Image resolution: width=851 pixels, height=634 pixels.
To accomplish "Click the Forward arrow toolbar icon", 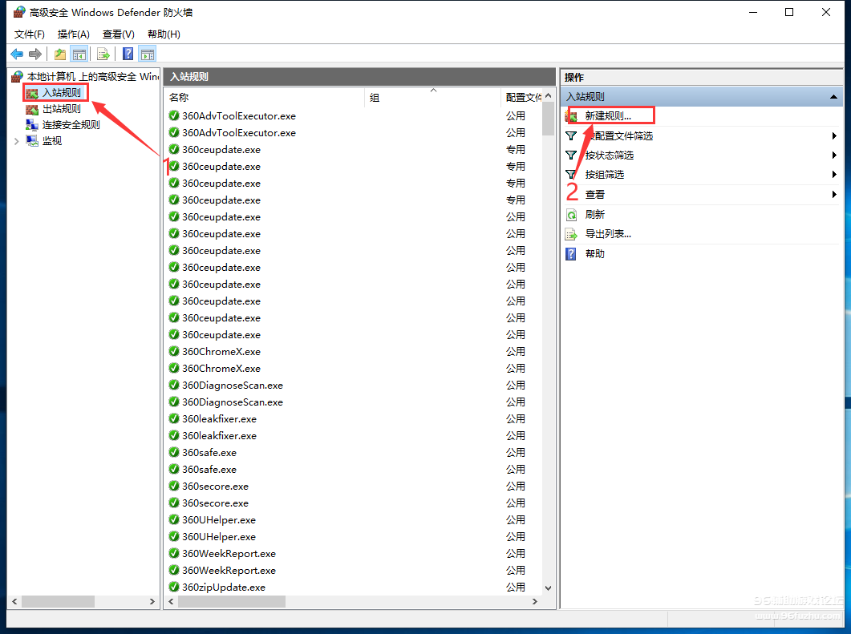I will click(x=35, y=55).
